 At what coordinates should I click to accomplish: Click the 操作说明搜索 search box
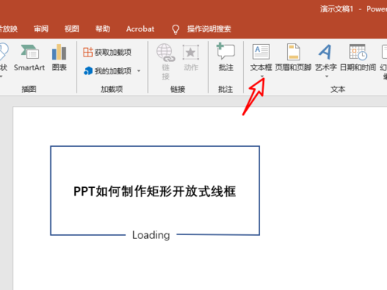coord(209,29)
